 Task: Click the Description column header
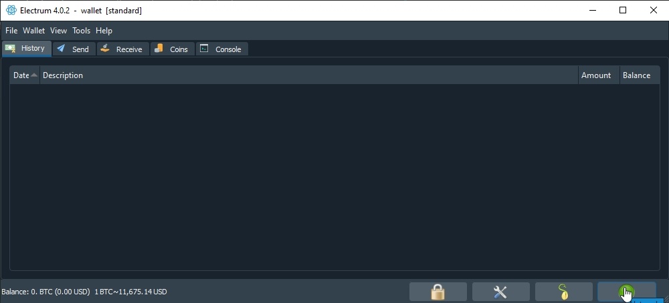point(309,75)
